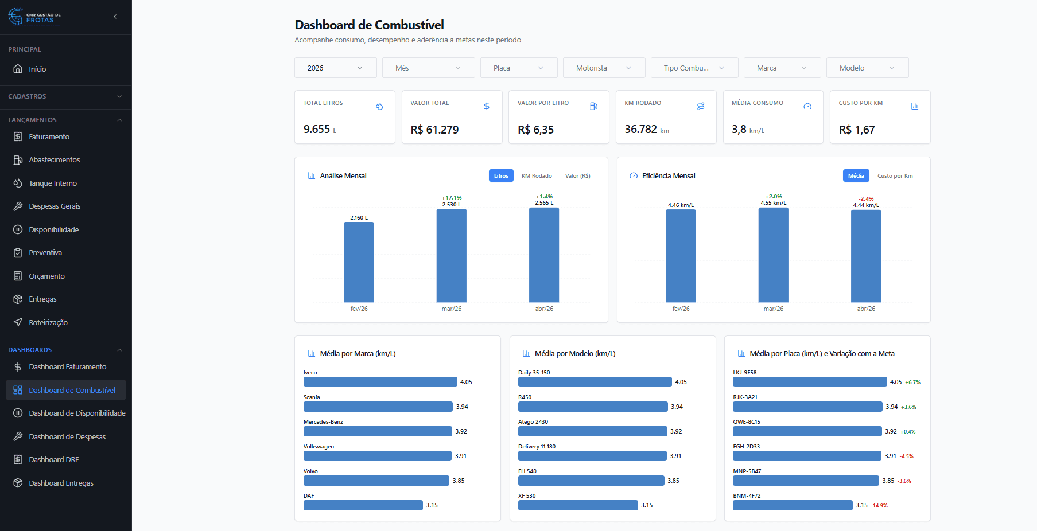Screen dimensions: 1037x531
Task: Click the Faturamento invoice icon
Action: coord(18,136)
